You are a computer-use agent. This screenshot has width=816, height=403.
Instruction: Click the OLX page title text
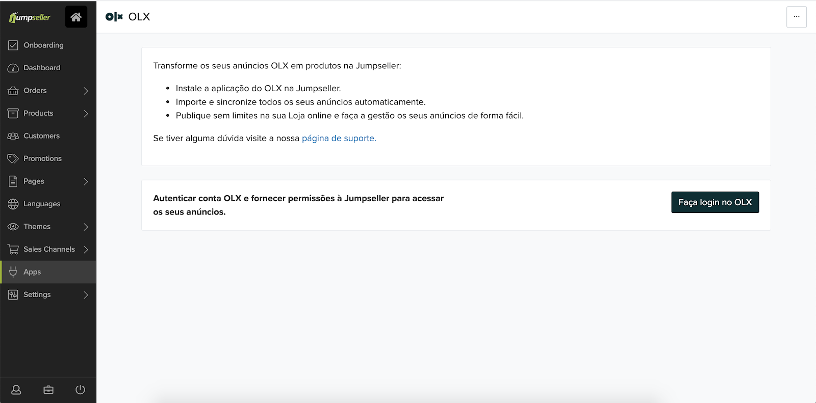pos(139,17)
